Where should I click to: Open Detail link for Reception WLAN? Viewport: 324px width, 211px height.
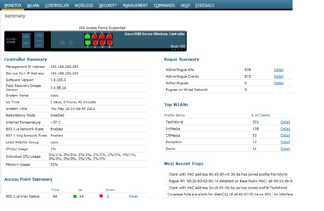(x=285, y=142)
